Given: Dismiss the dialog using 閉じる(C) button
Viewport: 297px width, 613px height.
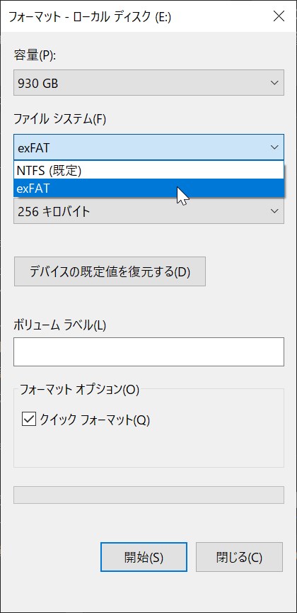Looking at the screenshot, I should point(239,557).
